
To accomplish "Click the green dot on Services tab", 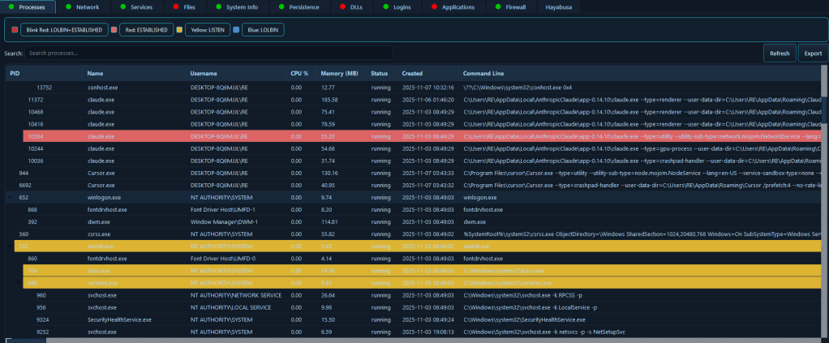I will click(x=122, y=7).
